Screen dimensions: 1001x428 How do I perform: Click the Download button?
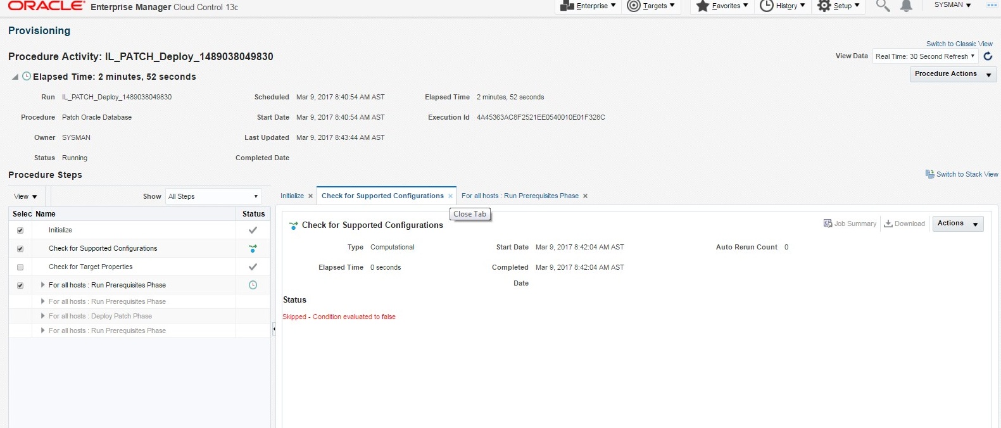pos(904,223)
